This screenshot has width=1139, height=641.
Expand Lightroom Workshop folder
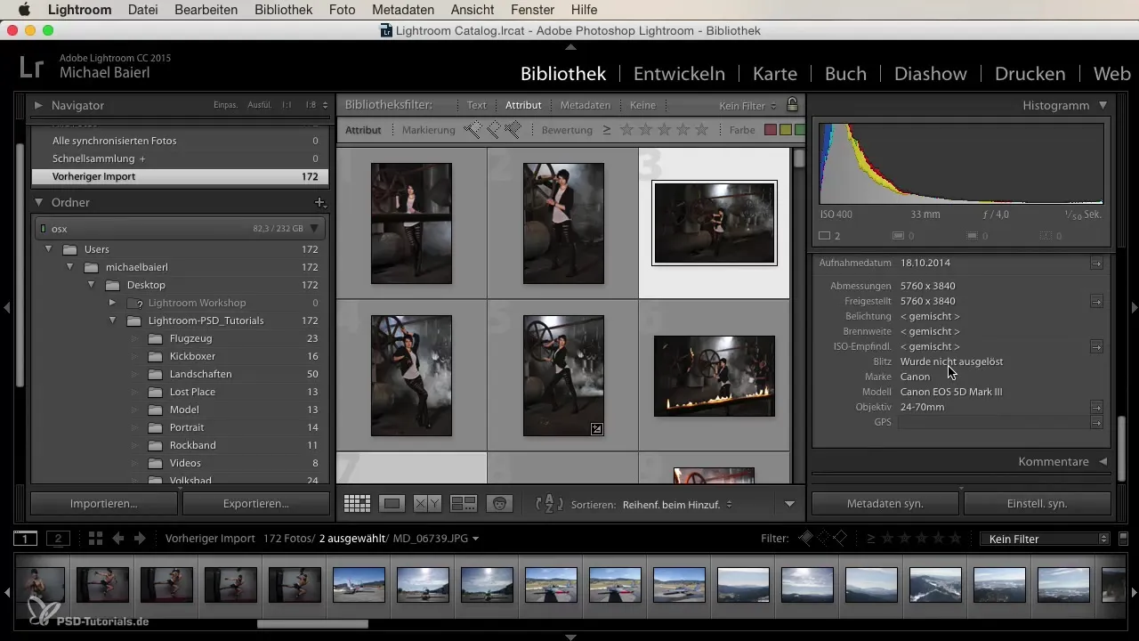click(x=112, y=303)
